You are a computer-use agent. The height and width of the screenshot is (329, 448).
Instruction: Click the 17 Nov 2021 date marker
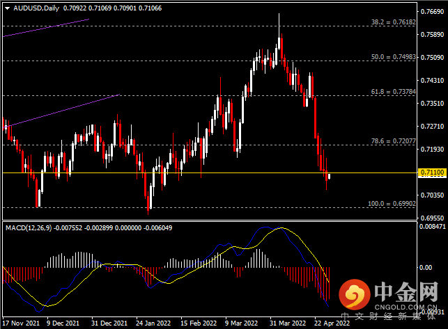tap(21, 323)
